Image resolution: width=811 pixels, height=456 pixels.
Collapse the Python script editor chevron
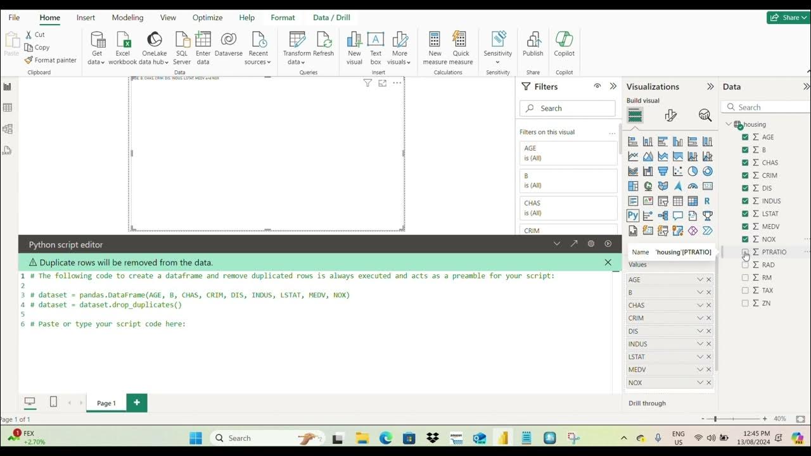(557, 244)
